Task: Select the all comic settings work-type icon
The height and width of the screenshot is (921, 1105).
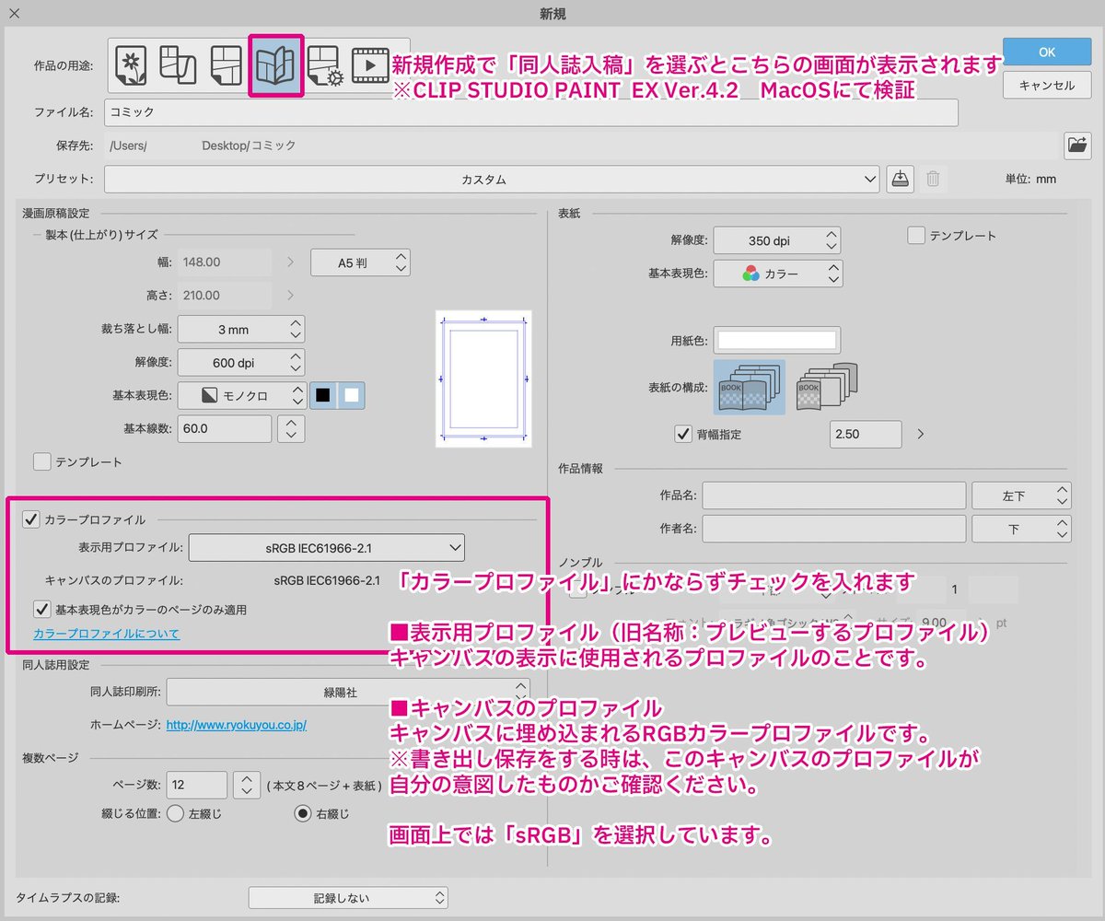Action: click(x=325, y=64)
